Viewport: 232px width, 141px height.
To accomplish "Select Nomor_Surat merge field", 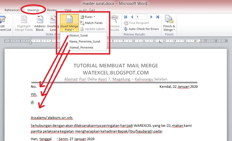I will point(79,35).
